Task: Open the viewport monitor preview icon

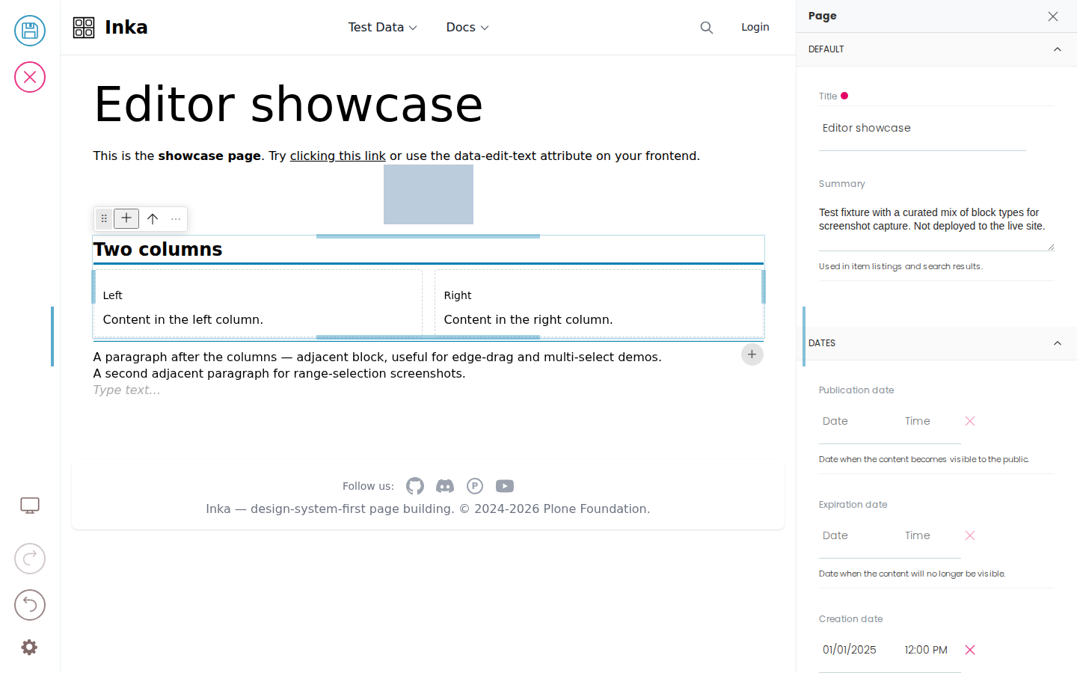Action: tap(30, 505)
